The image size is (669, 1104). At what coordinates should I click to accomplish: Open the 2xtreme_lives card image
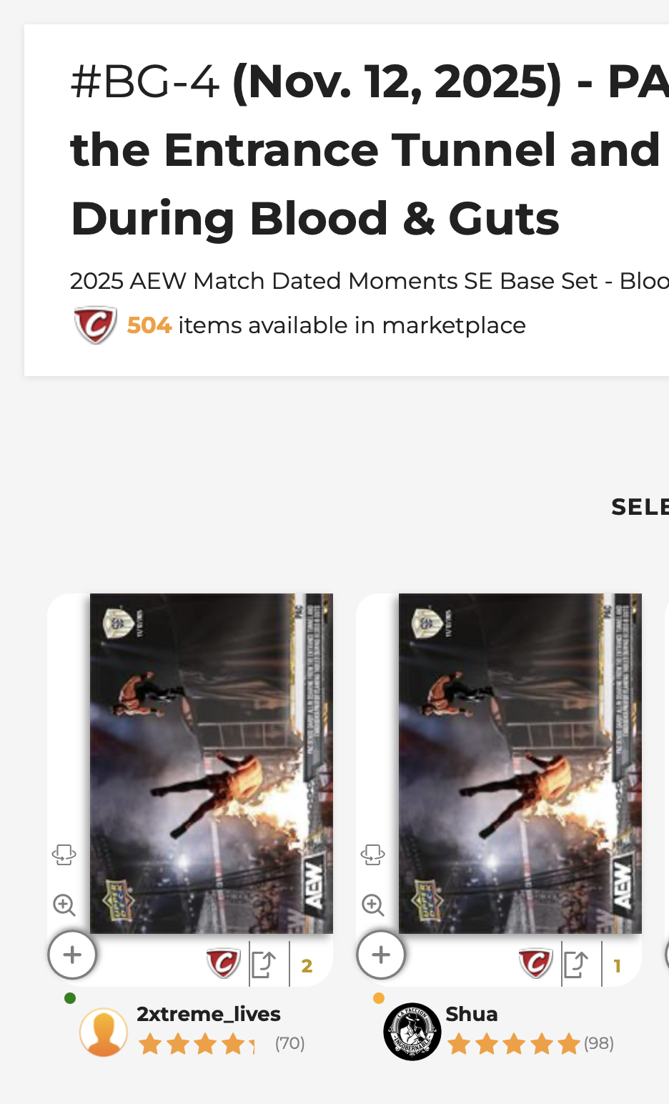coord(212,764)
